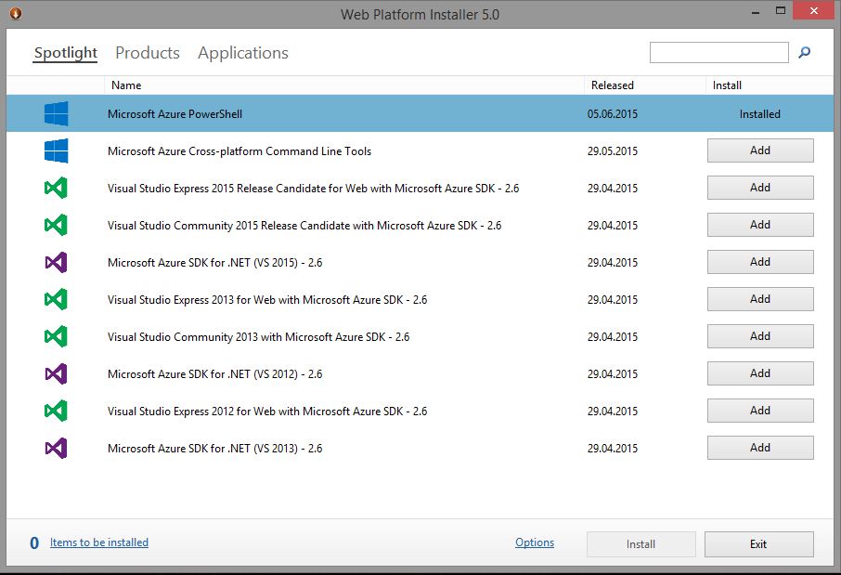The width and height of the screenshot is (841, 575).
Task: Exit the Web Platform Installer
Action: pos(759,543)
